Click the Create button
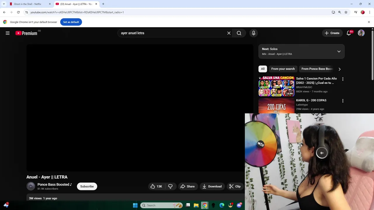Viewport: 374px width, 210px height. tap(332, 33)
